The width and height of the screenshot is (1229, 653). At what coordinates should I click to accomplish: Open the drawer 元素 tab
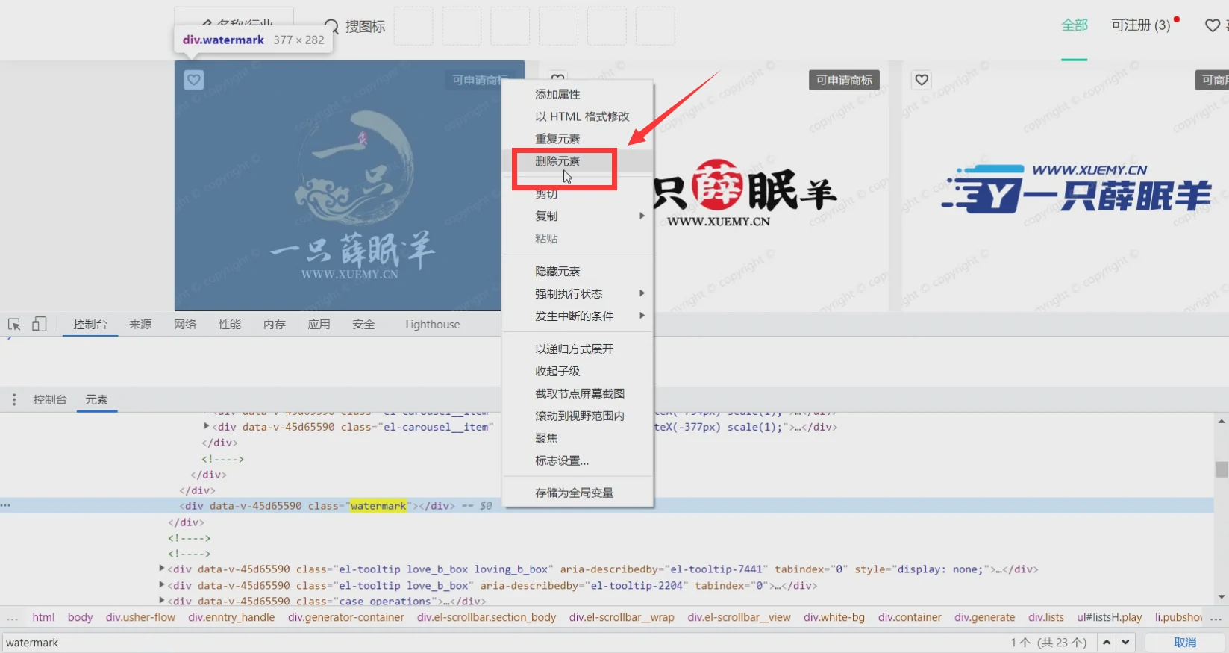tap(96, 400)
